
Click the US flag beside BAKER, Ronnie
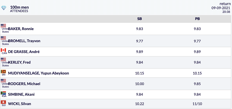[x=3, y=26]
